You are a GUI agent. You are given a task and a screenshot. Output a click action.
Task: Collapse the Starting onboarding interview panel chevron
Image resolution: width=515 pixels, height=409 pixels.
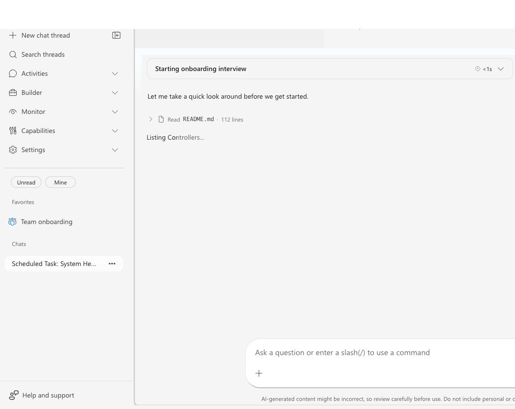(x=501, y=69)
